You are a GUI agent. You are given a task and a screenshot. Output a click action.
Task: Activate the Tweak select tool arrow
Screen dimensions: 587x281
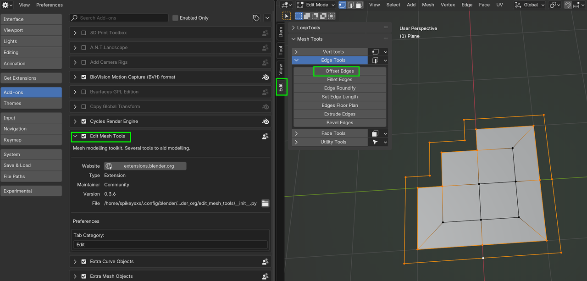287,16
